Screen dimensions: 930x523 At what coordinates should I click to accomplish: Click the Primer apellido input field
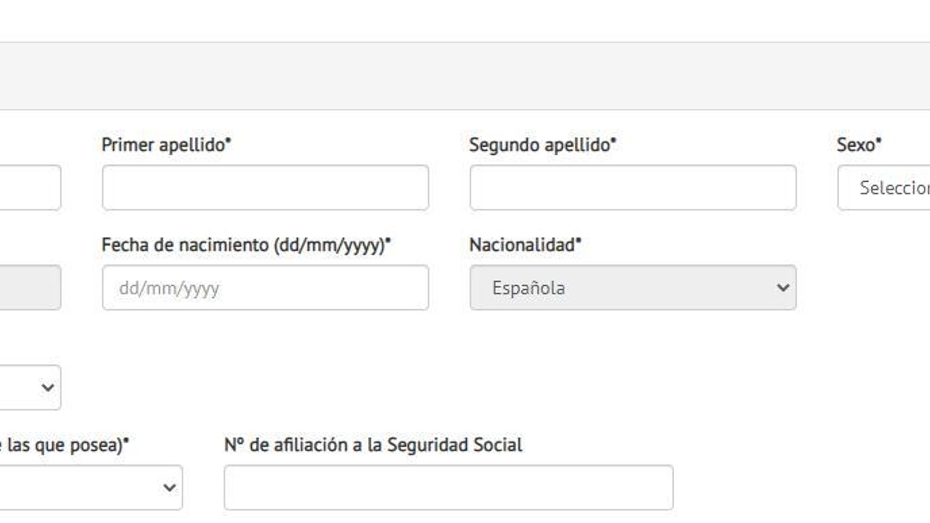pos(265,187)
